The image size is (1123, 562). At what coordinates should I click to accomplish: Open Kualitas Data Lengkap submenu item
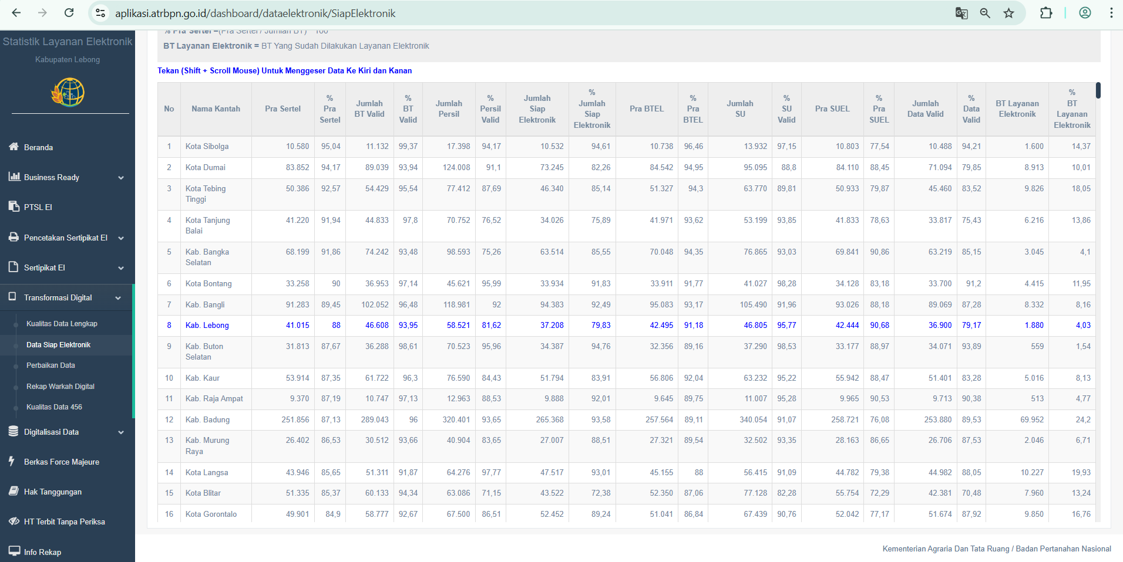pos(62,324)
